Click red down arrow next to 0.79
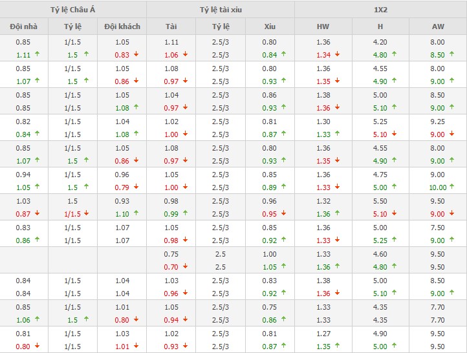The width and height of the screenshot is (467, 353). tap(136, 187)
